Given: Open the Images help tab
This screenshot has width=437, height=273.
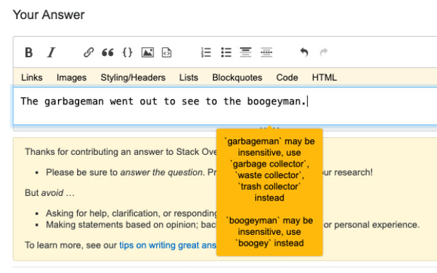Looking at the screenshot, I should click(x=72, y=78).
